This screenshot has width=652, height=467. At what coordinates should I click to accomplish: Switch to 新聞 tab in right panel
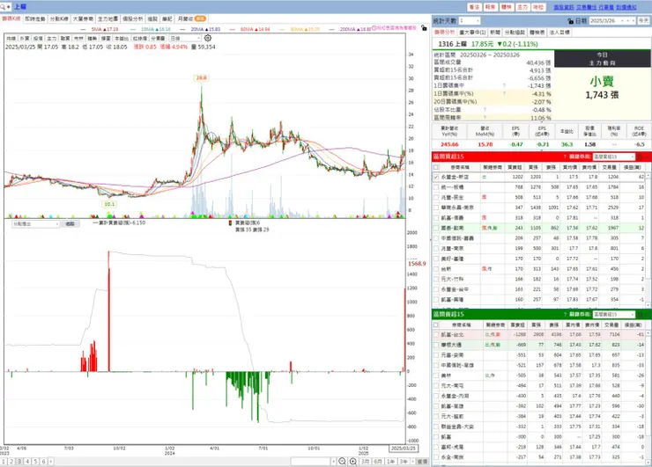[x=495, y=32]
